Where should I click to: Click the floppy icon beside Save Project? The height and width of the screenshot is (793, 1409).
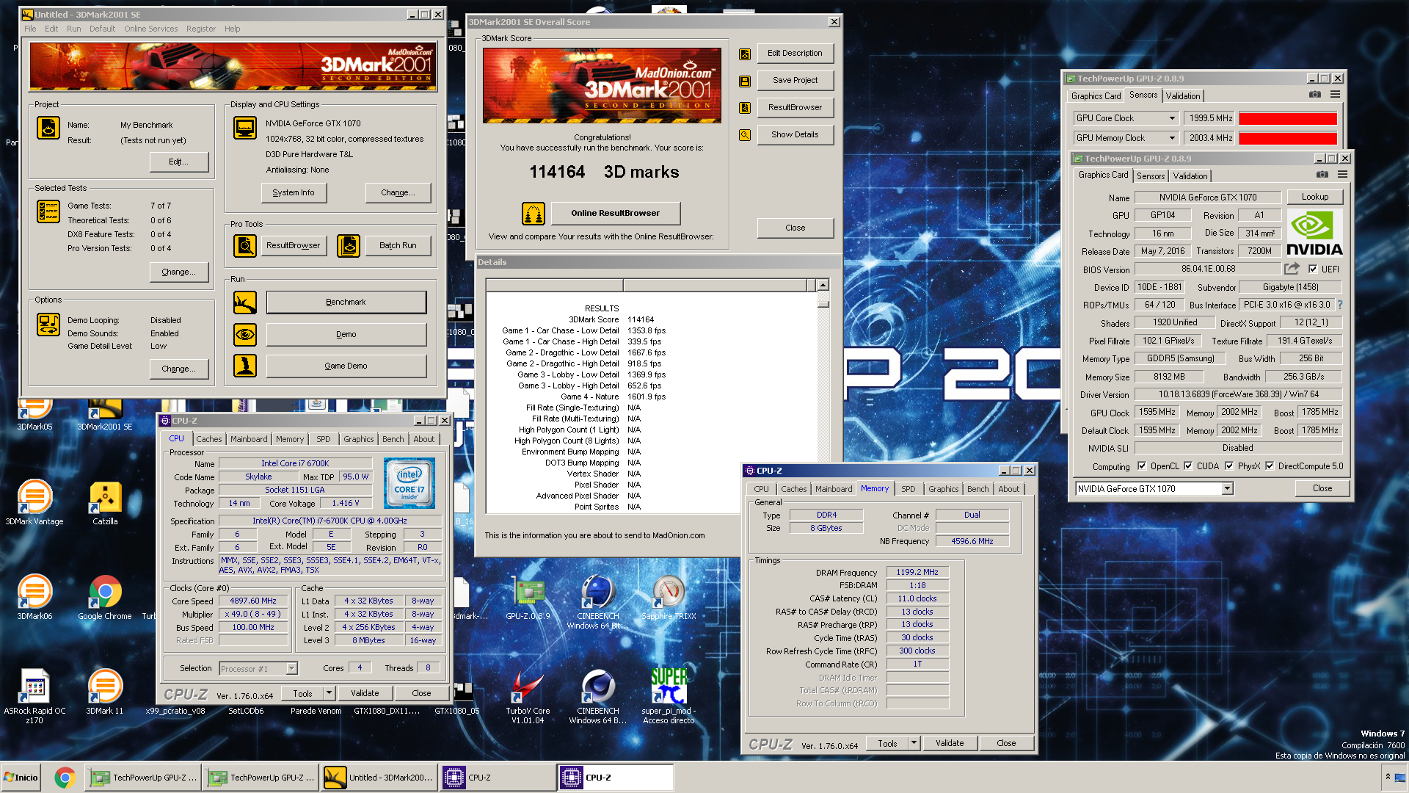point(745,81)
